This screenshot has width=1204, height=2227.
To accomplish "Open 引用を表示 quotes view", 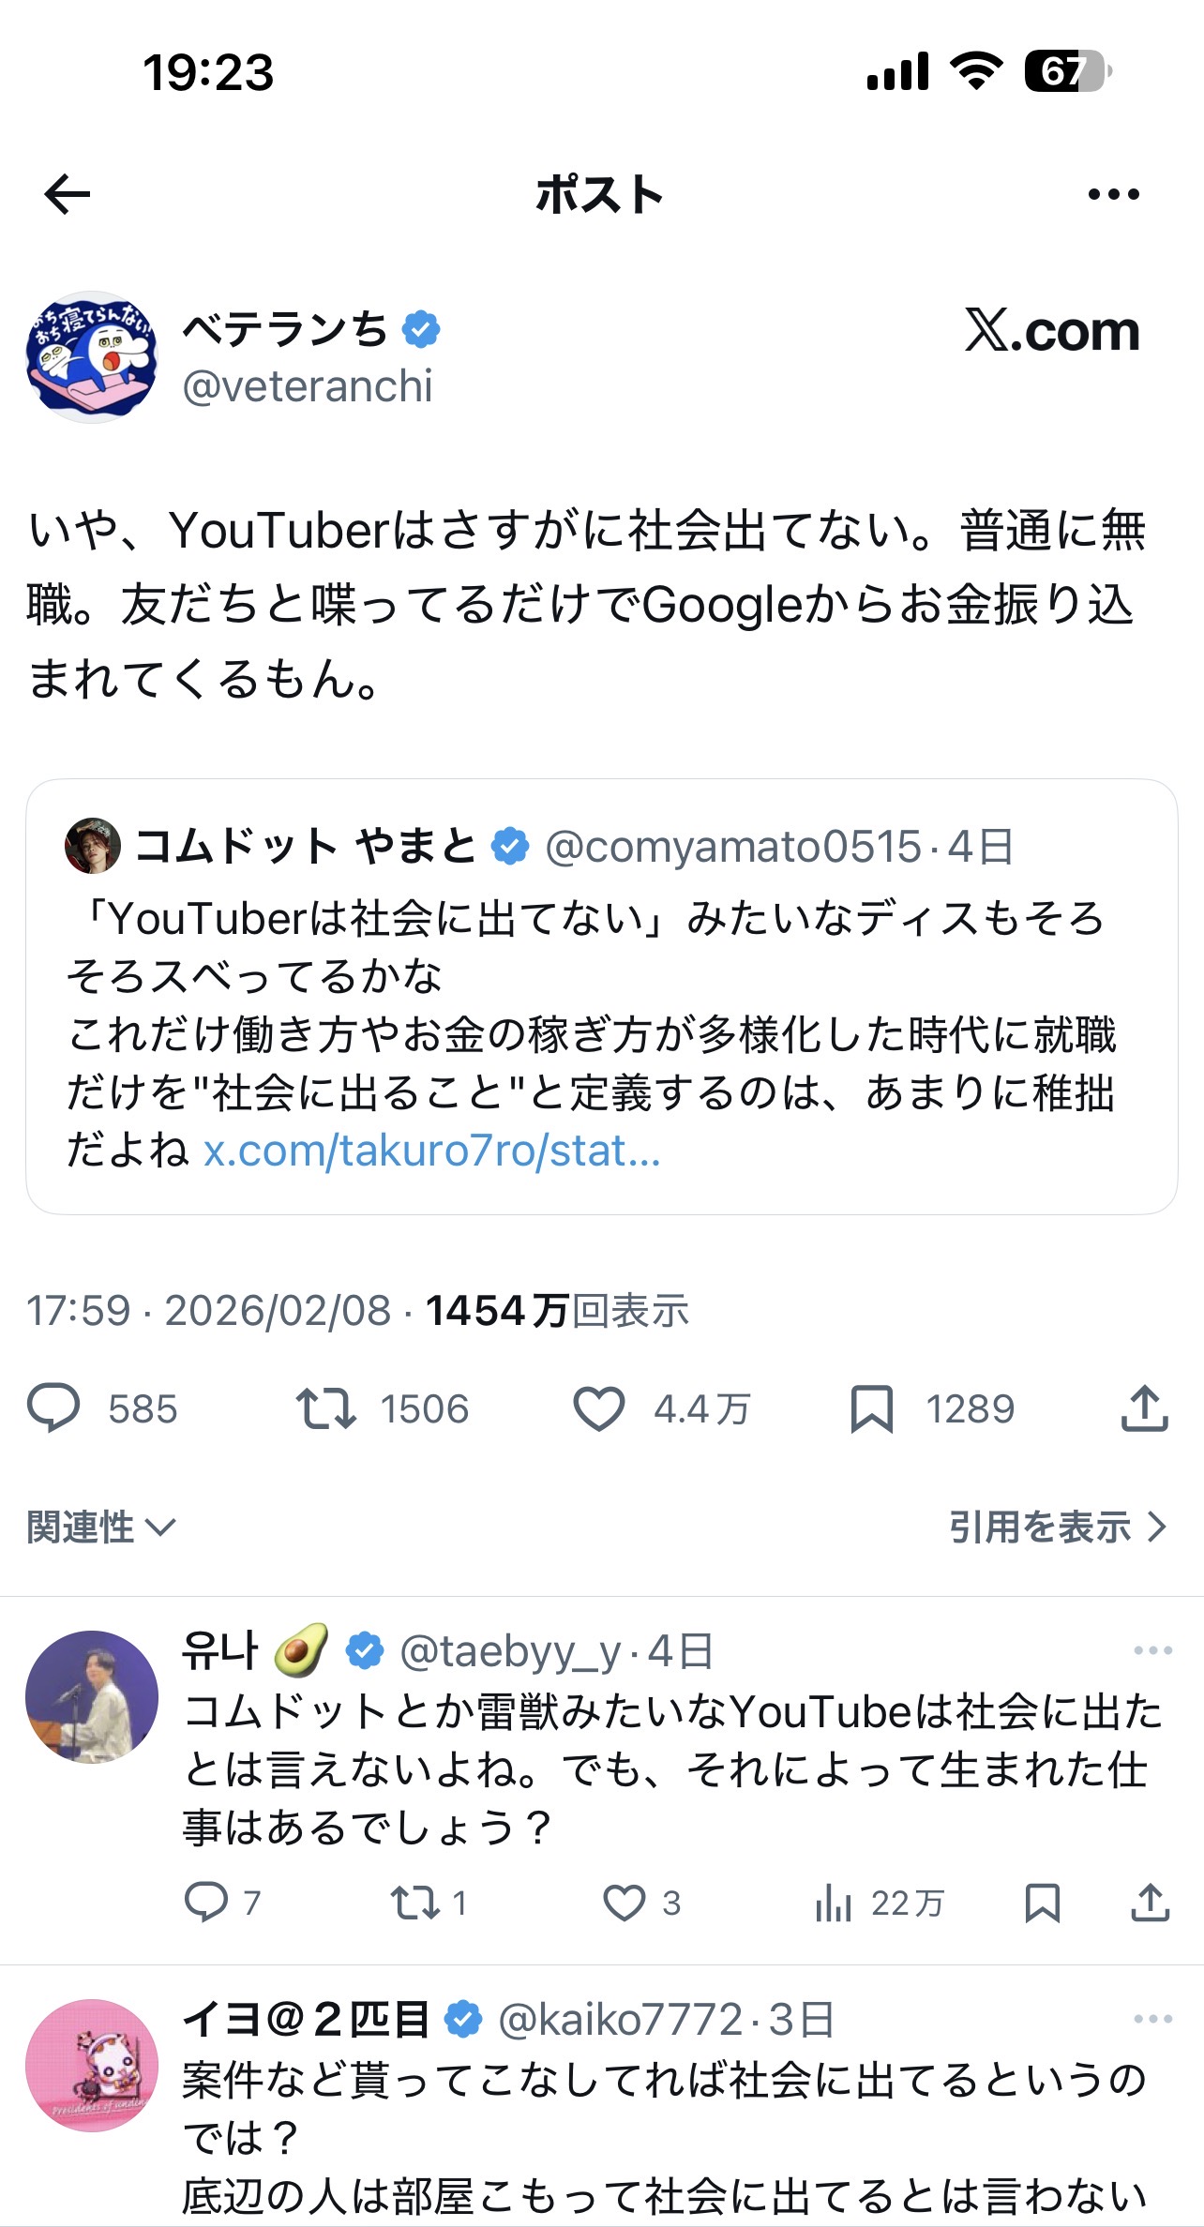I will pos(1057,1527).
